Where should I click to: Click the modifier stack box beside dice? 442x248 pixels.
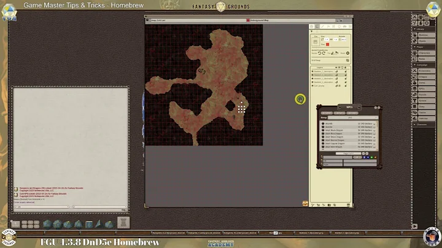[15, 224]
